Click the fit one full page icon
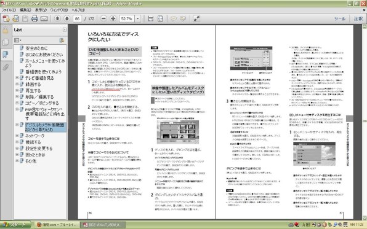The height and width of the screenshot is (229, 367). pos(160,18)
